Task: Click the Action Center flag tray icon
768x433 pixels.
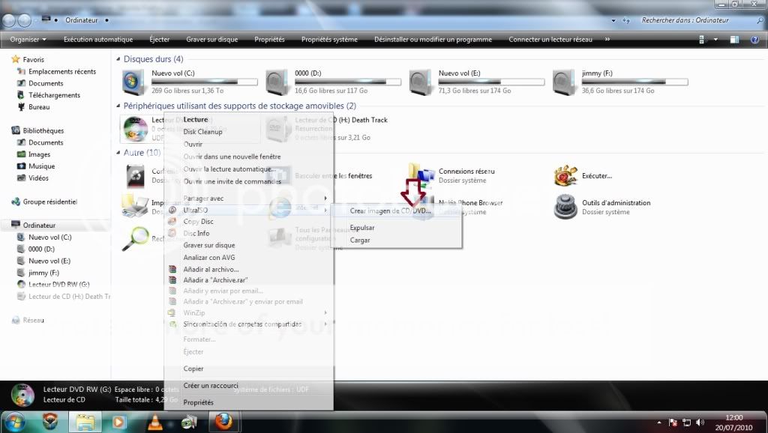Action: 673,423
